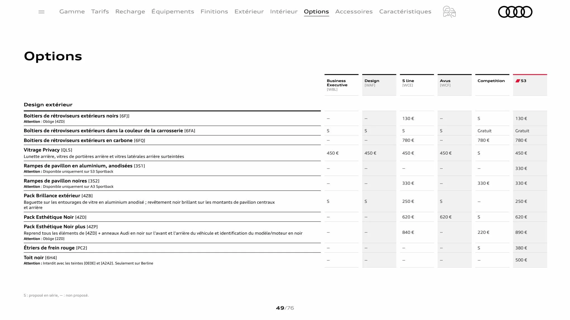Open the Intérieur tab
The height and width of the screenshot is (320, 570).
(284, 11)
